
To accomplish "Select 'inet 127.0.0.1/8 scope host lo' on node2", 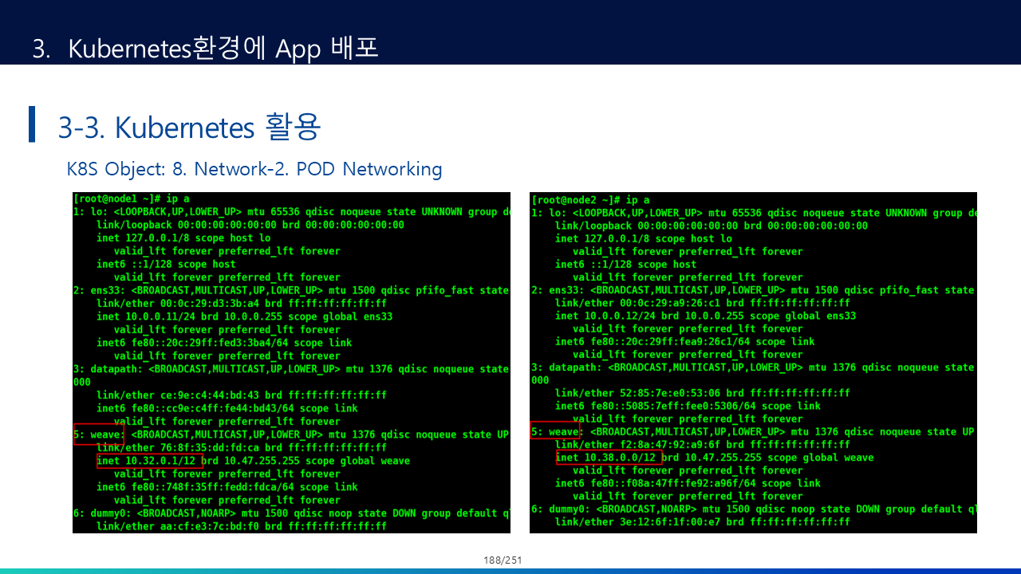I will tap(643, 238).
